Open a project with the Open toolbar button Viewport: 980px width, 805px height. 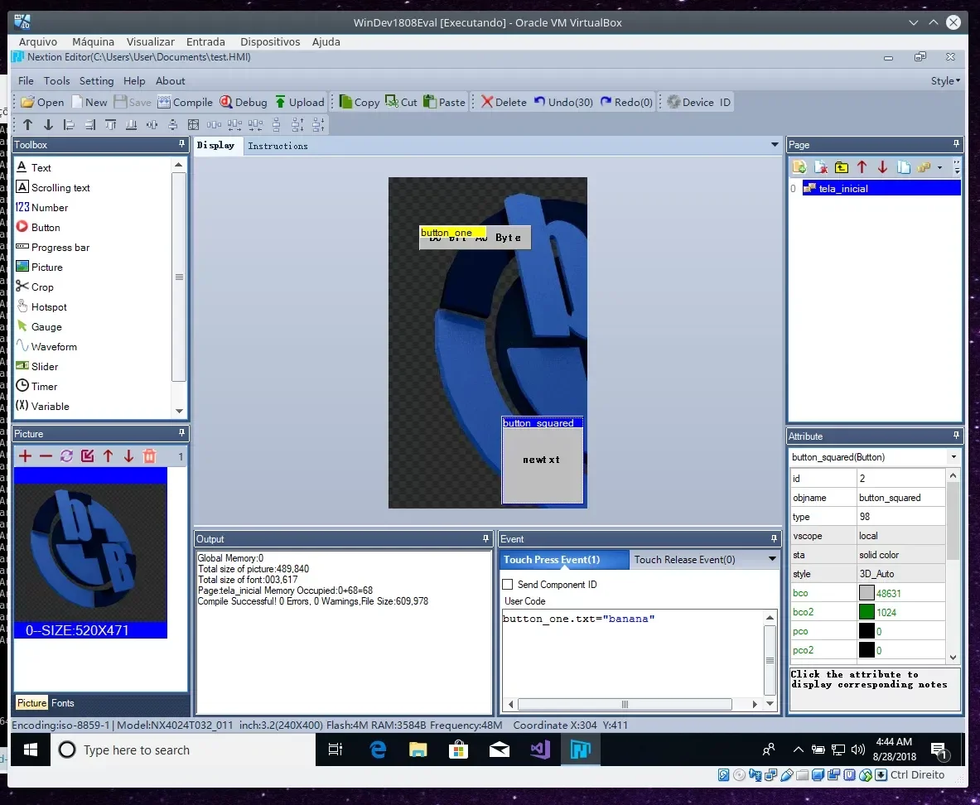click(x=42, y=102)
